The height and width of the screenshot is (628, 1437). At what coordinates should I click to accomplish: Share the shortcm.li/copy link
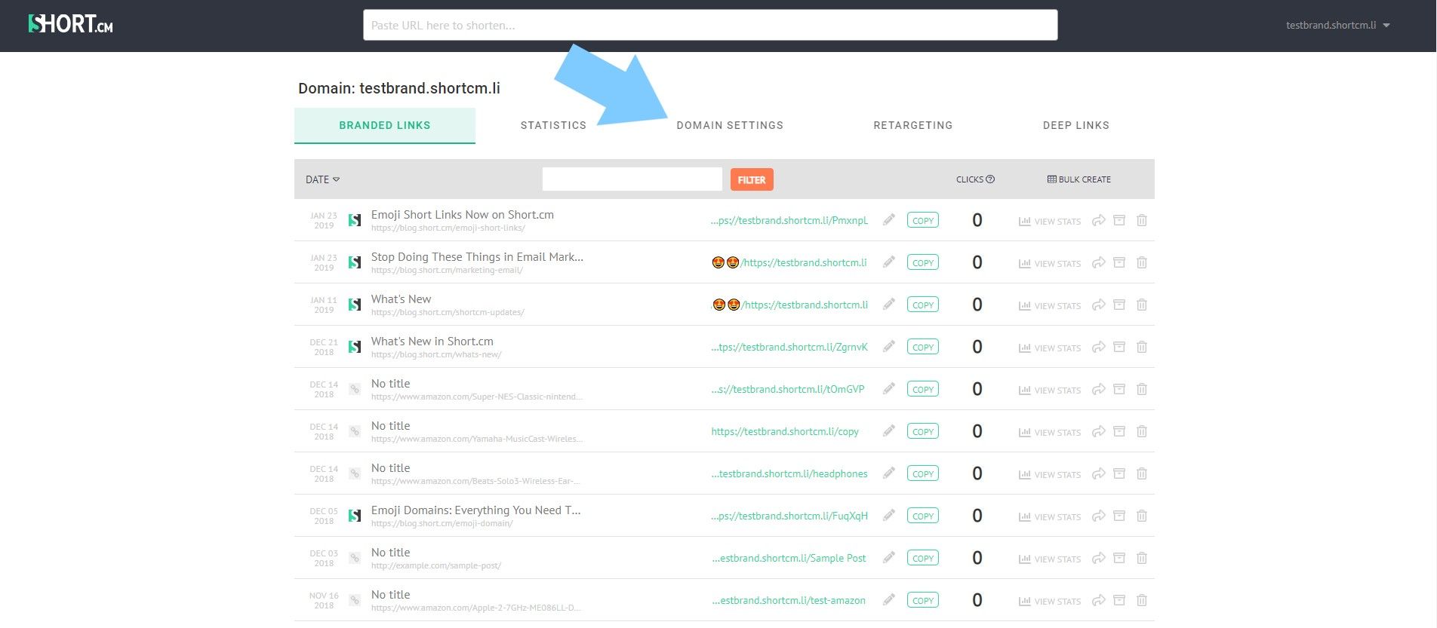(x=1099, y=431)
